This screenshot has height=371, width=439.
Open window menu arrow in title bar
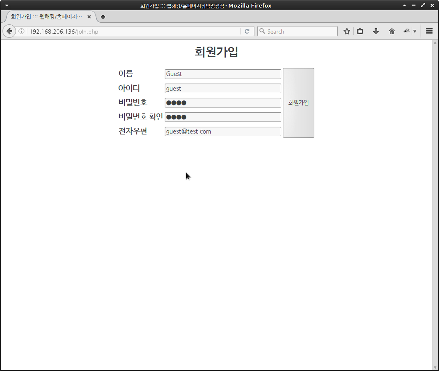(x=7, y=5)
